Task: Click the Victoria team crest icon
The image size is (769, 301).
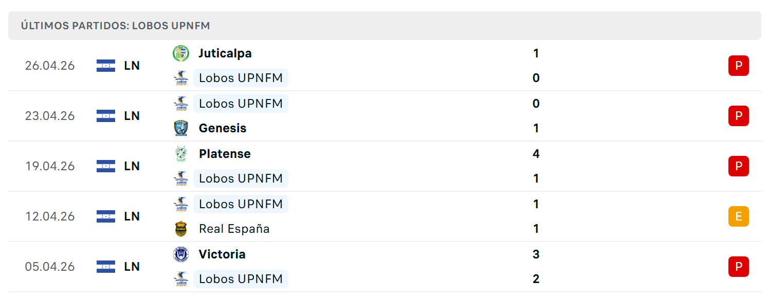Action: tap(181, 254)
